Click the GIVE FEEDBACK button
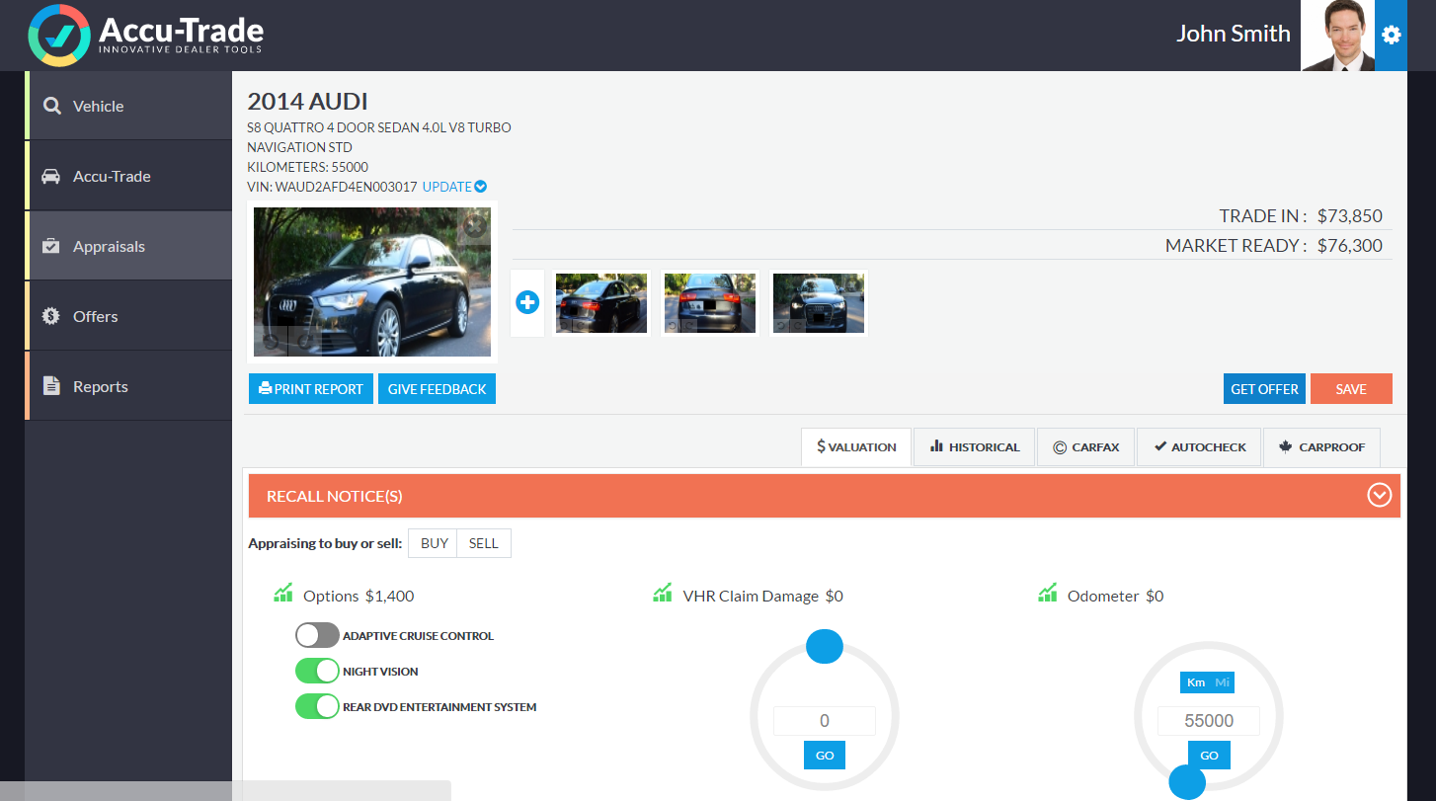This screenshot has height=801, width=1436. (437, 389)
